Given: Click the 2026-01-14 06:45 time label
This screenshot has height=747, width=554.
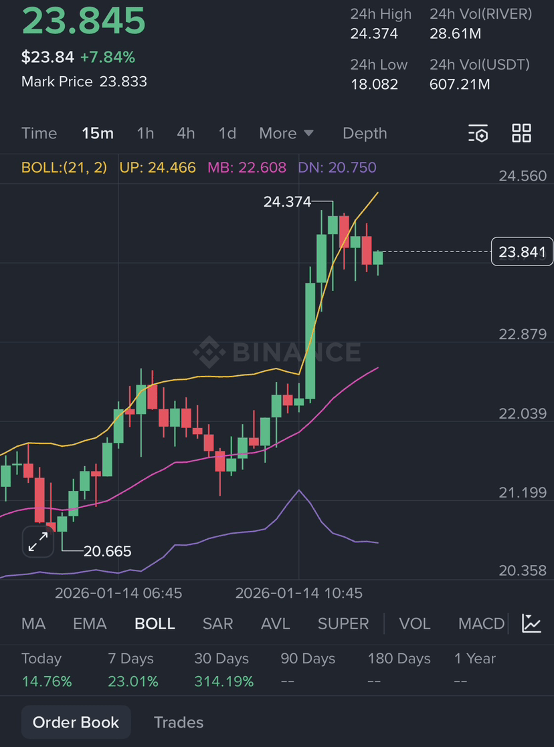Looking at the screenshot, I should pos(118,593).
